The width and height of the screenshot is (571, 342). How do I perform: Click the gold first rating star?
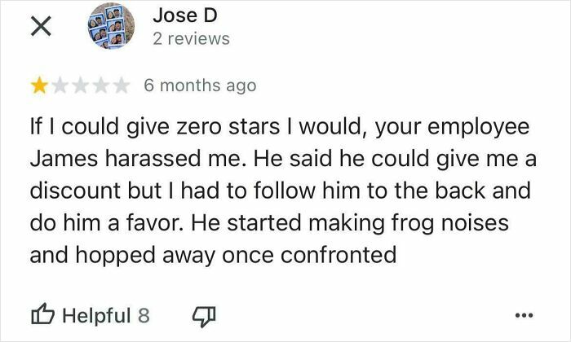pos(39,85)
